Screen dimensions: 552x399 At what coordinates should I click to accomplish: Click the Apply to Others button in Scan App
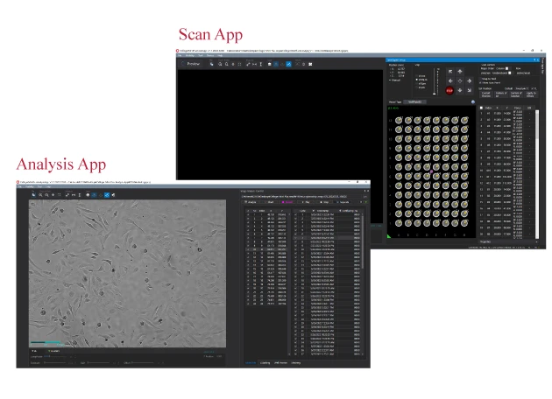(x=531, y=94)
